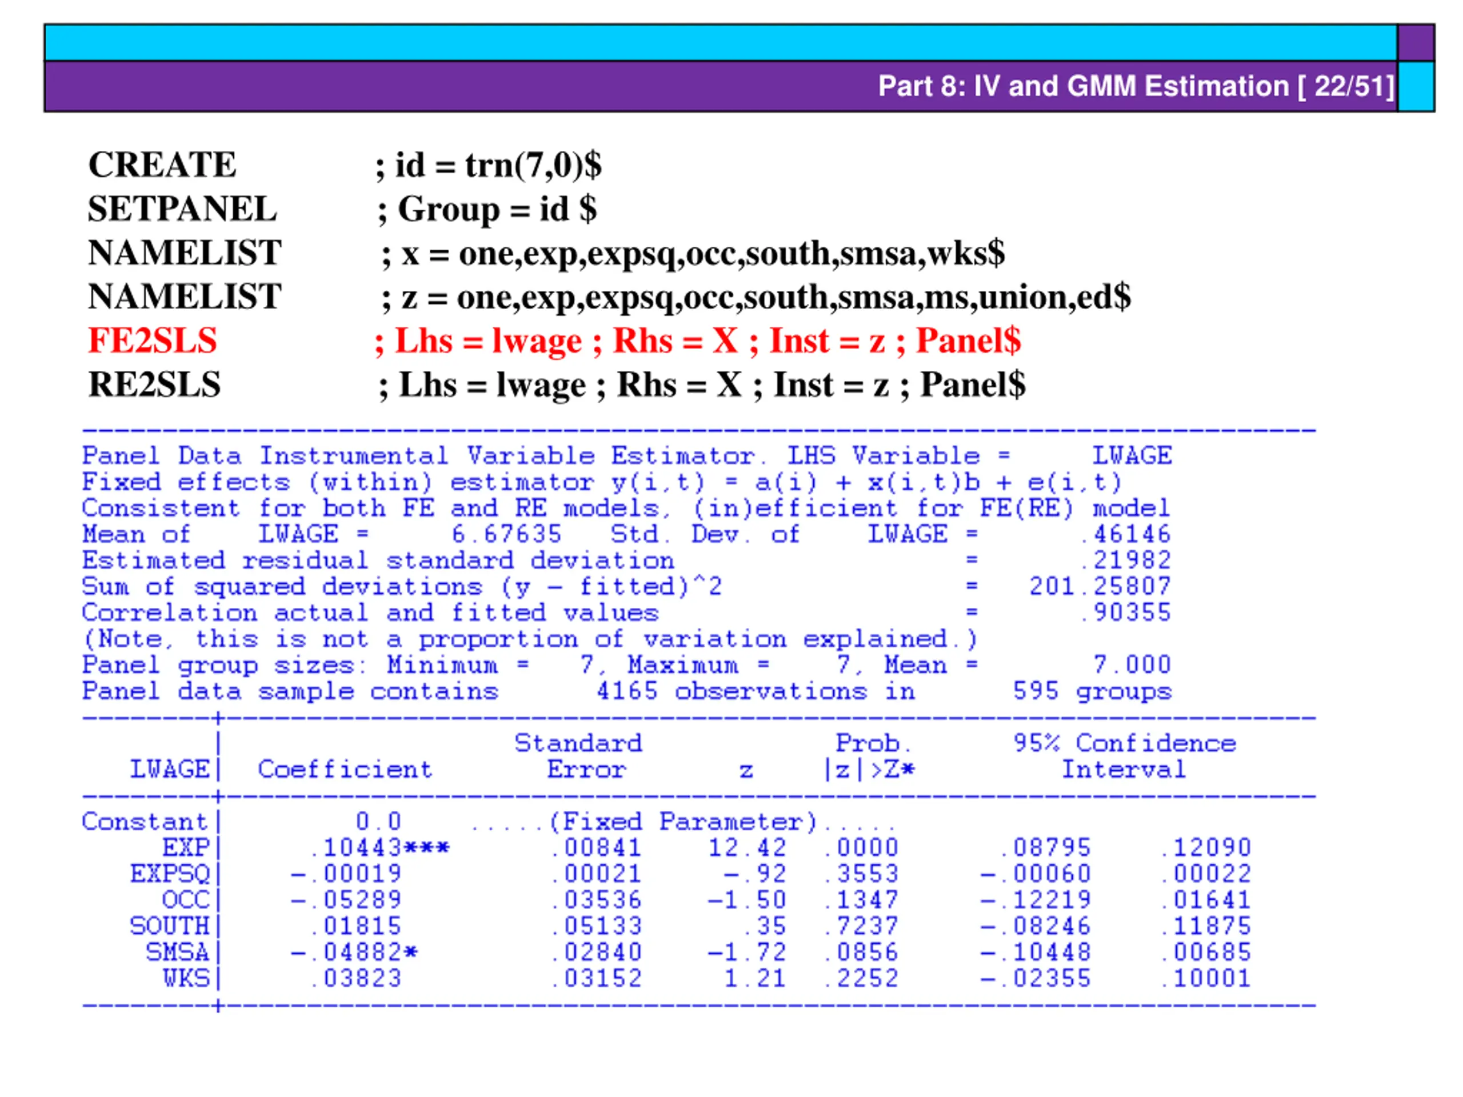Screen dimensions: 1463x1097
Task: Click the LWAGE Std. Dev. value .46146
Action: coord(1126,534)
